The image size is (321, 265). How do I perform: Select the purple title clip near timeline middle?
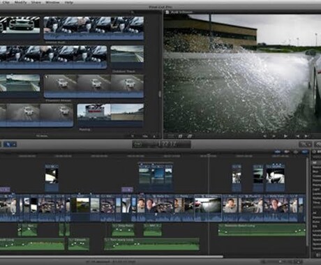pyautogui.click(x=127, y=190)
